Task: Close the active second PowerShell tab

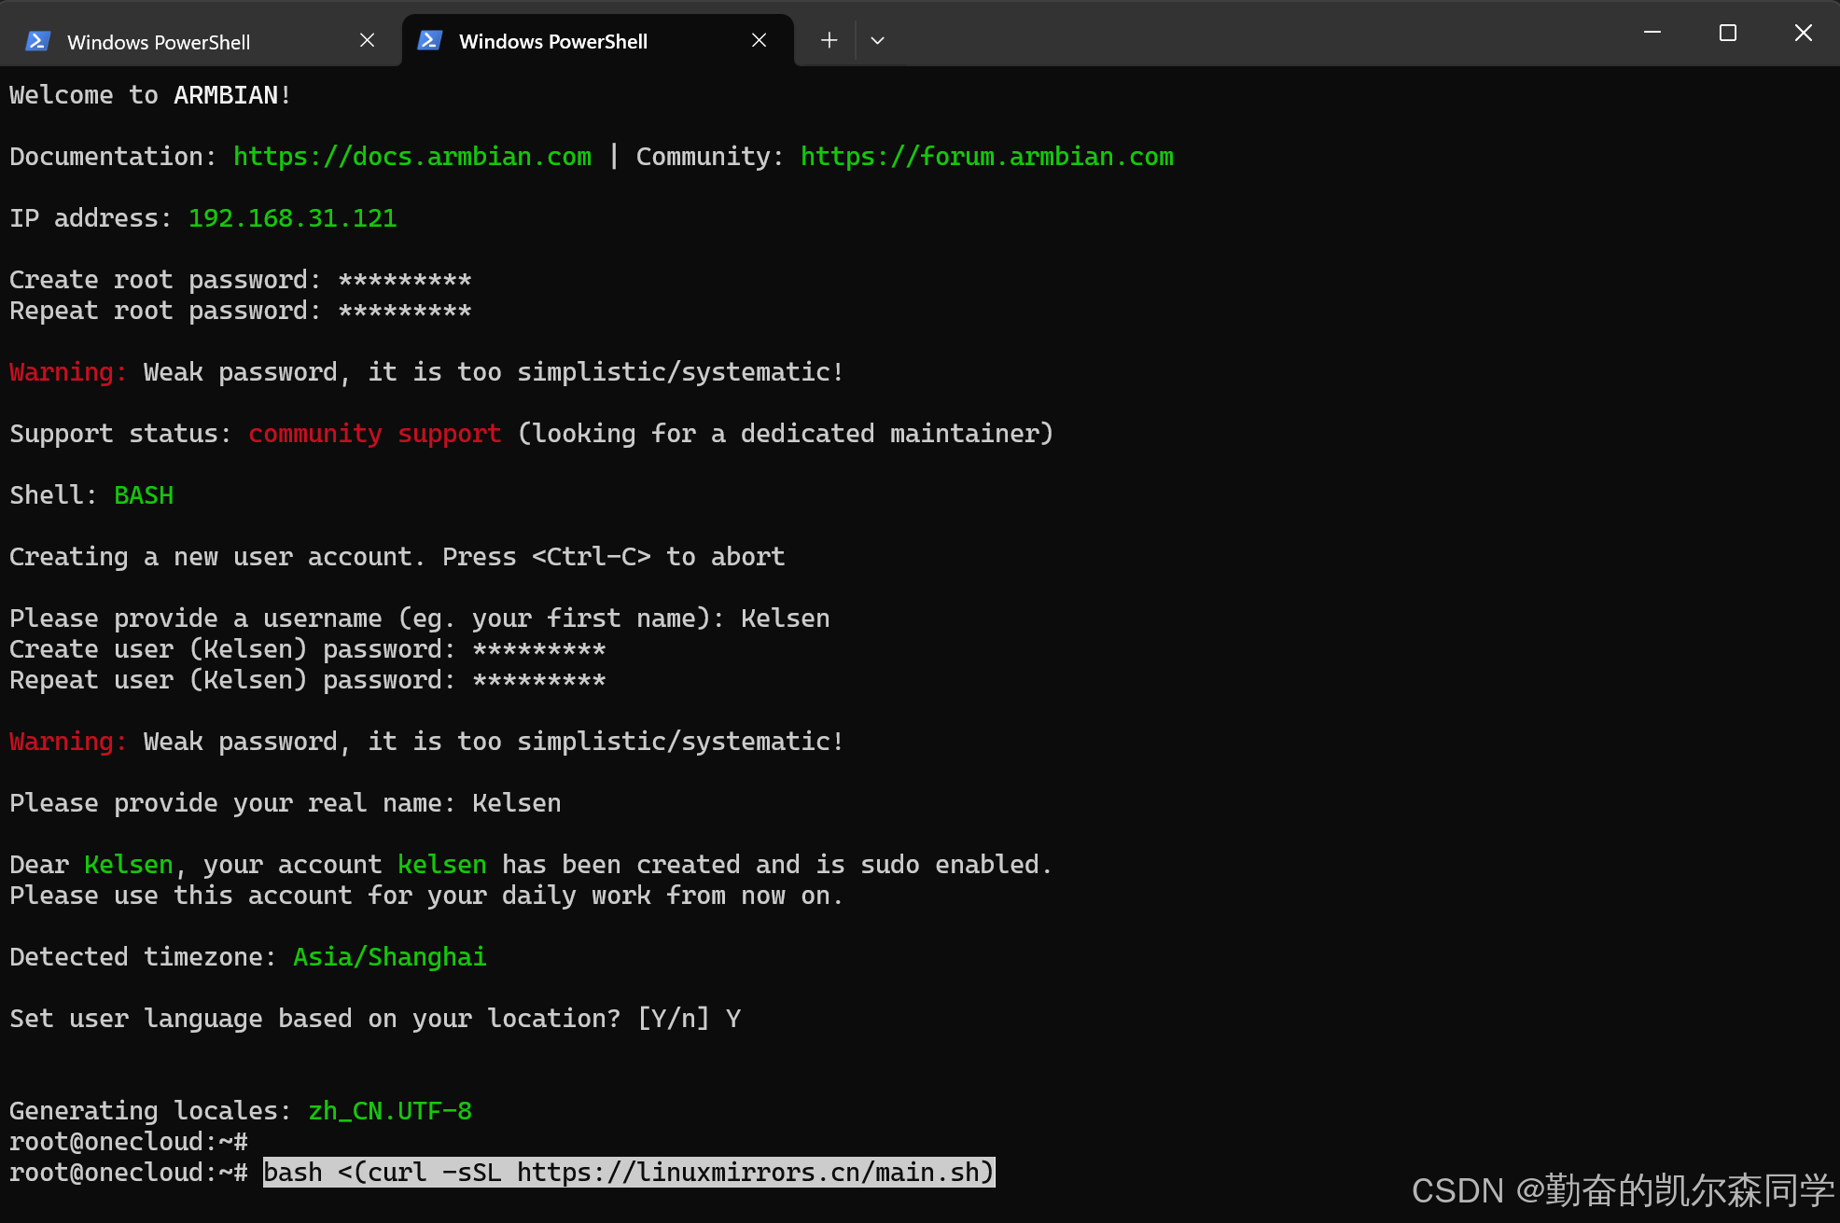Action: point(760,40)
